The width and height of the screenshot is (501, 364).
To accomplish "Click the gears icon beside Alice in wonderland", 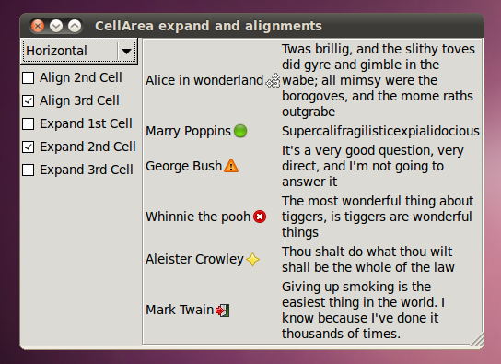I will pos(274,80).
